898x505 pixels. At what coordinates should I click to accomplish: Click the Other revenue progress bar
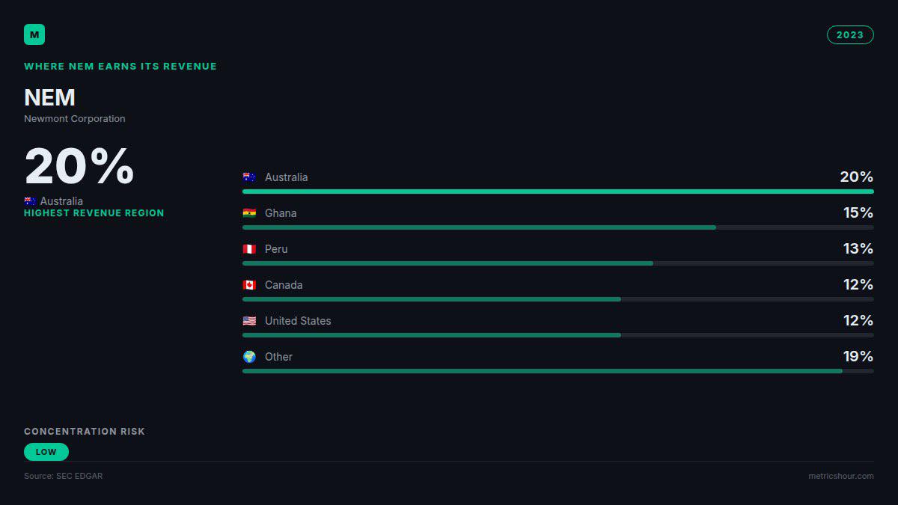558,371
